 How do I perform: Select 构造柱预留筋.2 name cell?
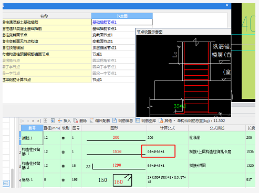pos(32,166)
